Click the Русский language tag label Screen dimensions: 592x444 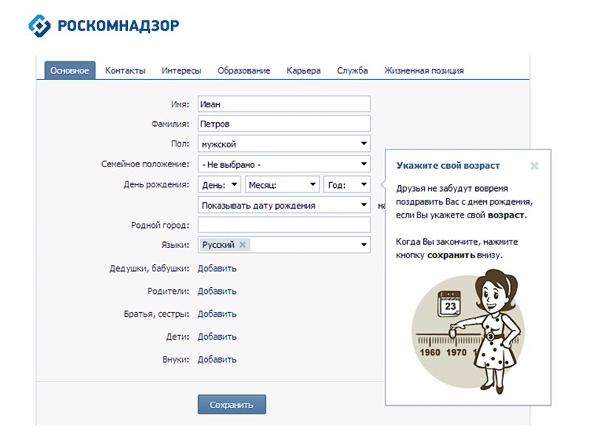(218, 245)
